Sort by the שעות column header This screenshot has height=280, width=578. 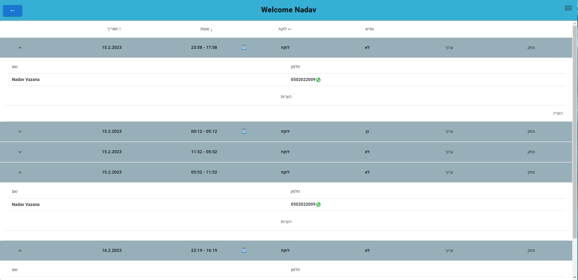tap(207, 29)
